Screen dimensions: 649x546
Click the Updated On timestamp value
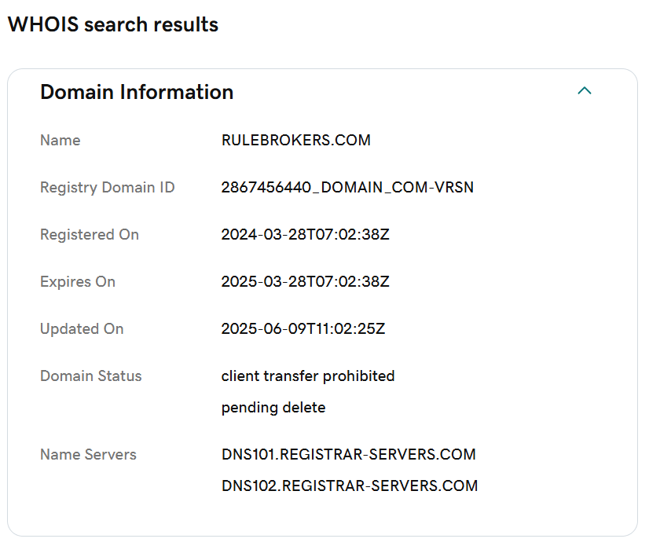[303, 329]
